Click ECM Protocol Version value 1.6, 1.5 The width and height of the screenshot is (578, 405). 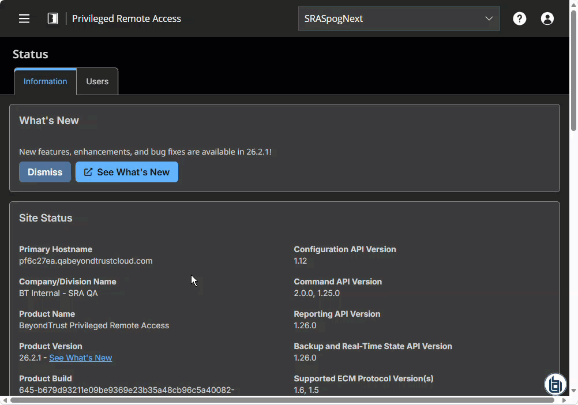click(306, 390)
